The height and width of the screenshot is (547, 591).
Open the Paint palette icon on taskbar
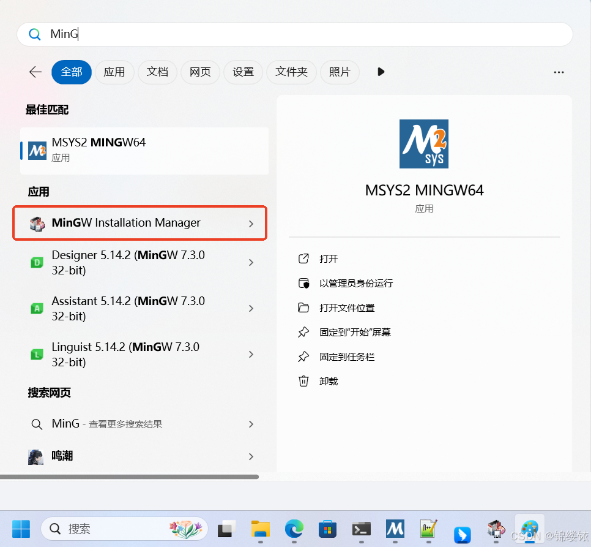click(530, 529)
